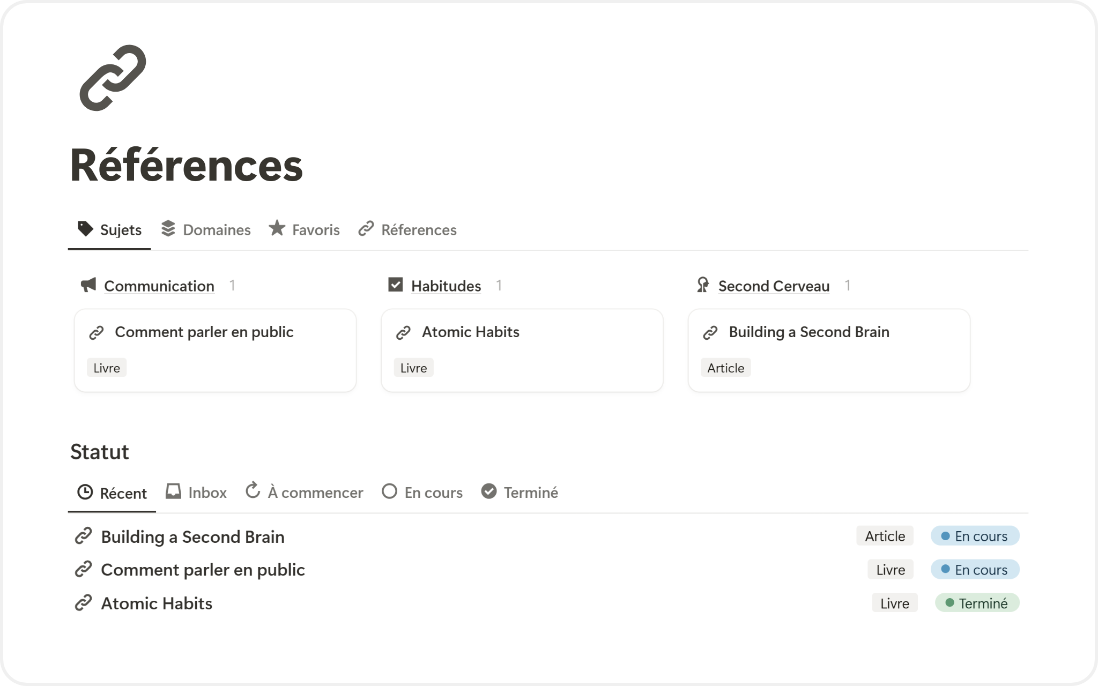1098x686 pixels.
Task: Switch to the Sujets tab
Action: 109,230
